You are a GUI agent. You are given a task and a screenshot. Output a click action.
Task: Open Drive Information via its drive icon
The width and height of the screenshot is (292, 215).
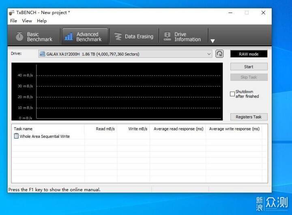click(x=167, y=36)
